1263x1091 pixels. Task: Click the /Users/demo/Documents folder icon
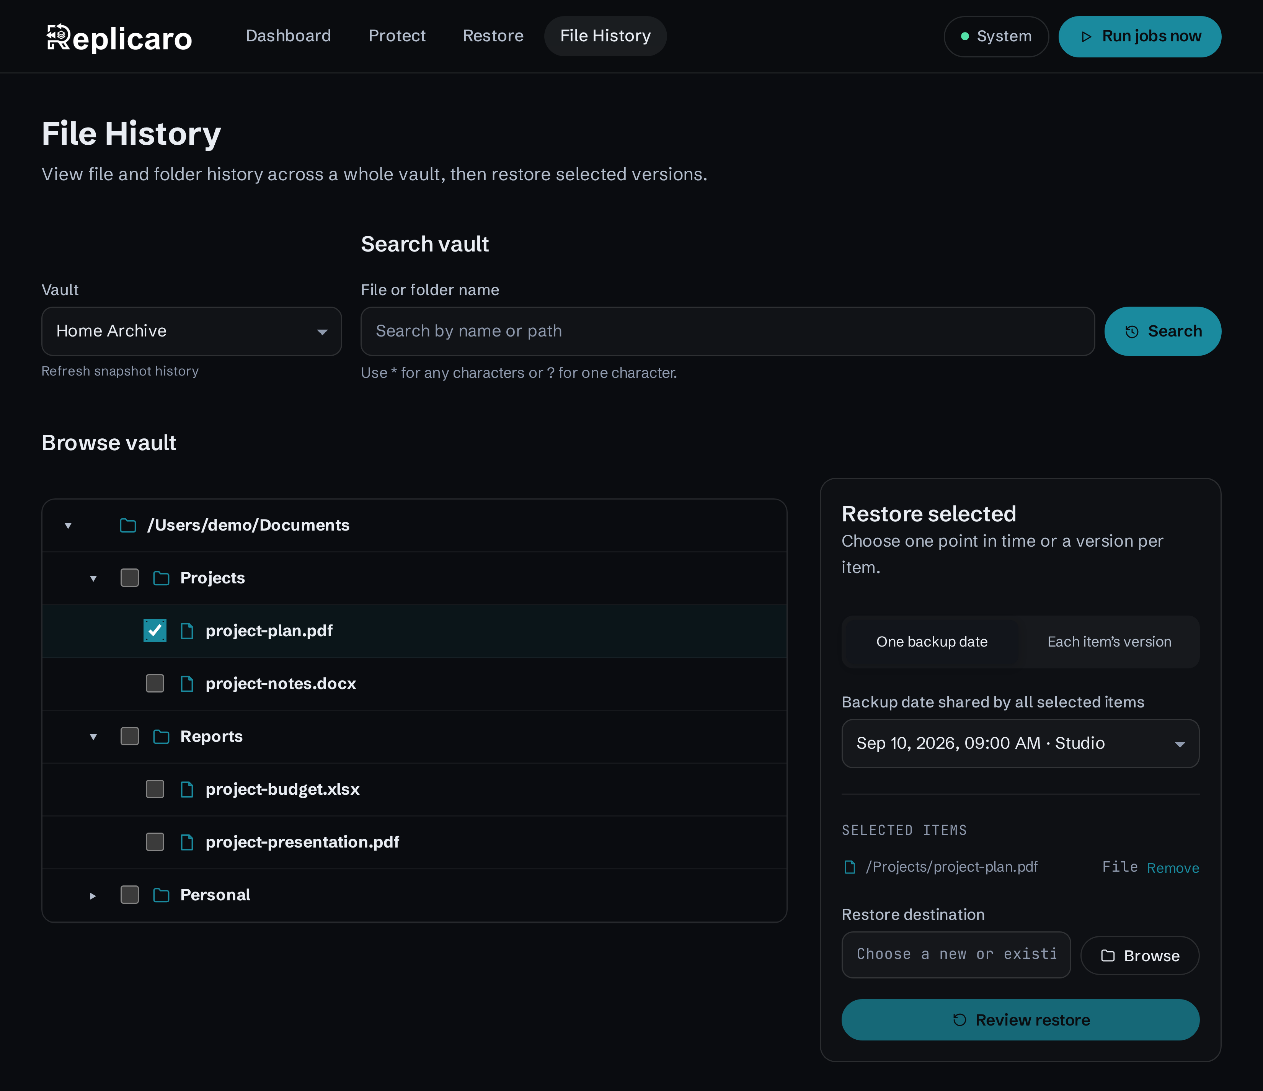(128, 526)
